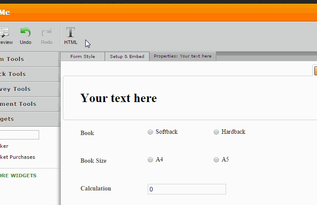
Task: Click the widget entry ending in "ker"
Action: 4,146
